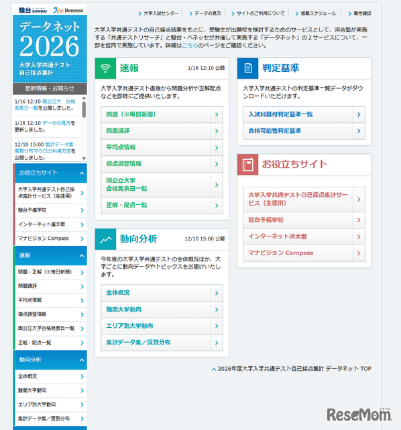The image size is (401, 430).
Task: Select sidebar 集計データ集／度数分布
Action: coord(51,419)
